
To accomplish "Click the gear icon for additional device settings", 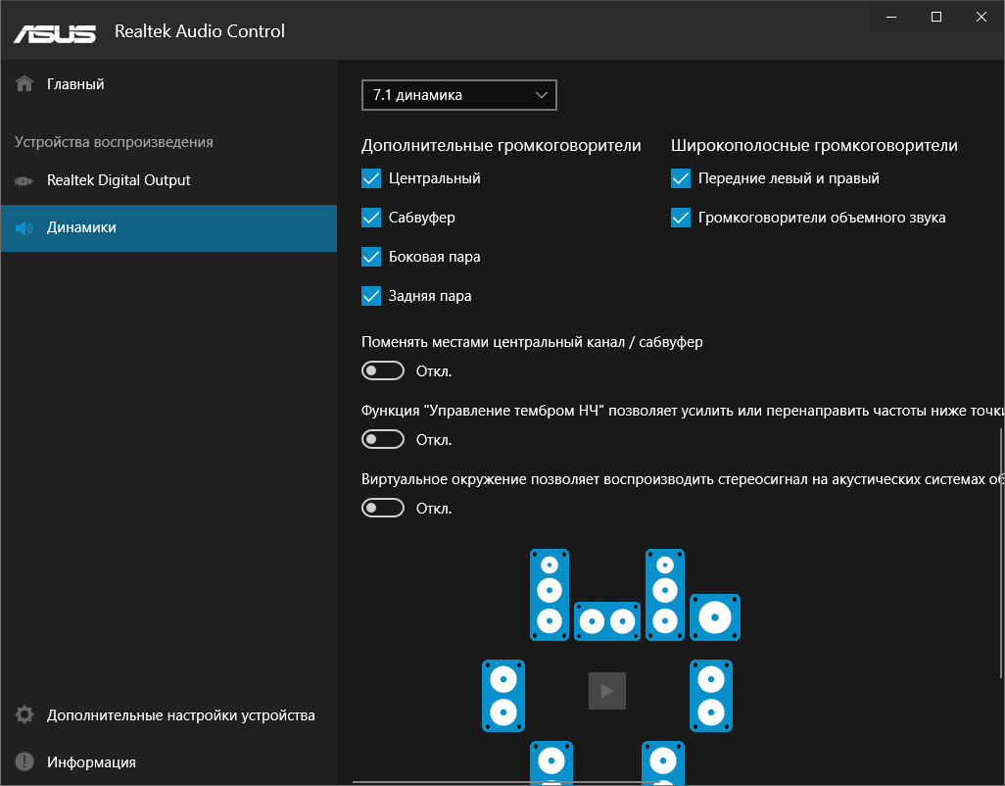I will coord(24,714).
